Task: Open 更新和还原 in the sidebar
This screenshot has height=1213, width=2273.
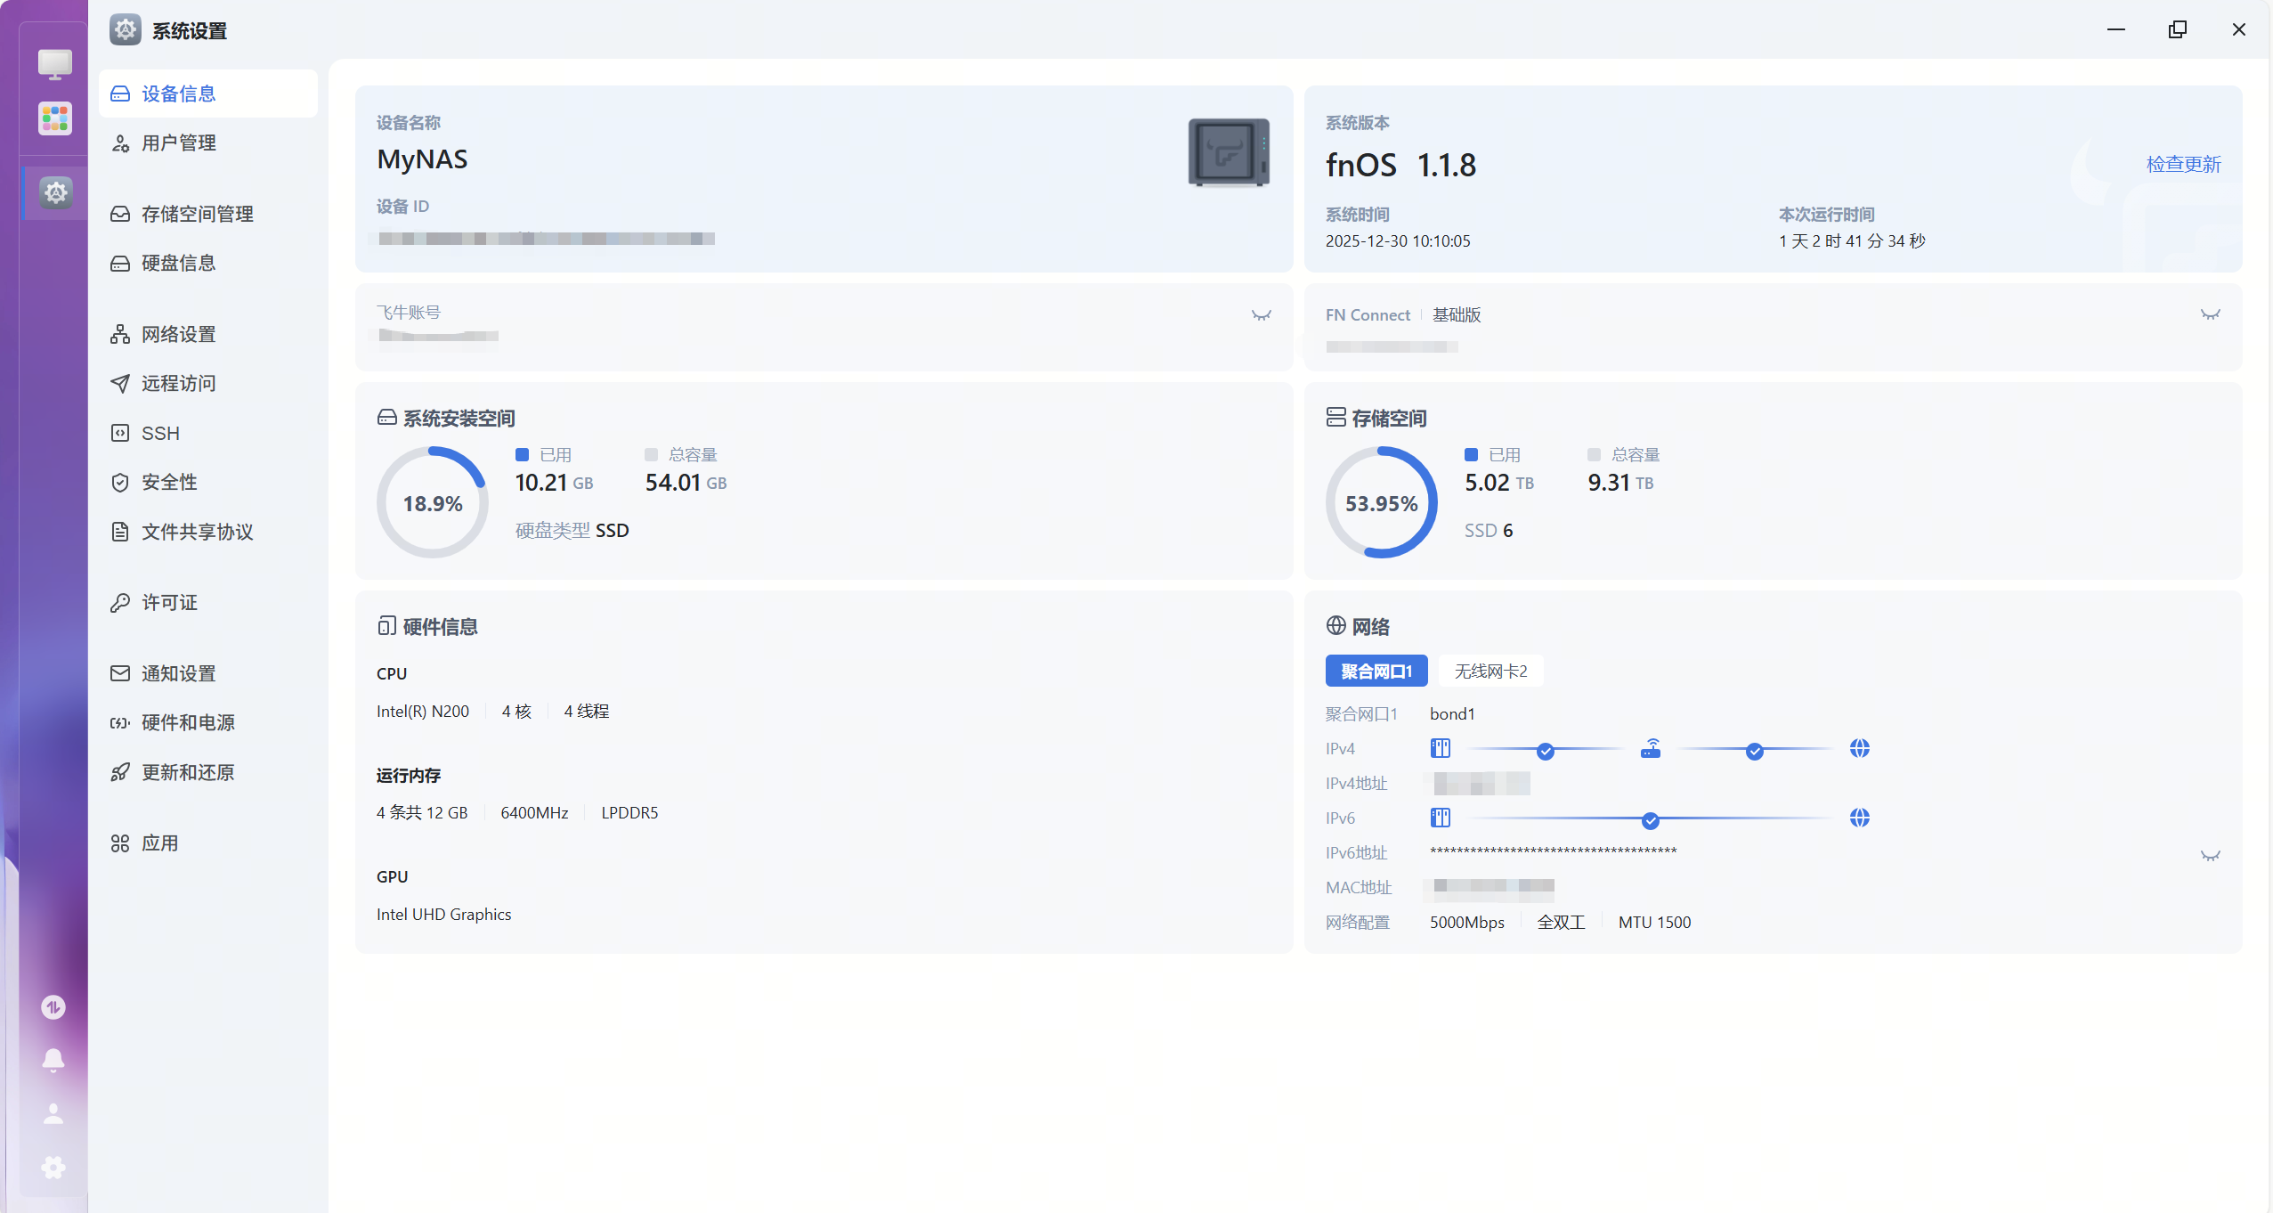Action: tap(188, 772)
